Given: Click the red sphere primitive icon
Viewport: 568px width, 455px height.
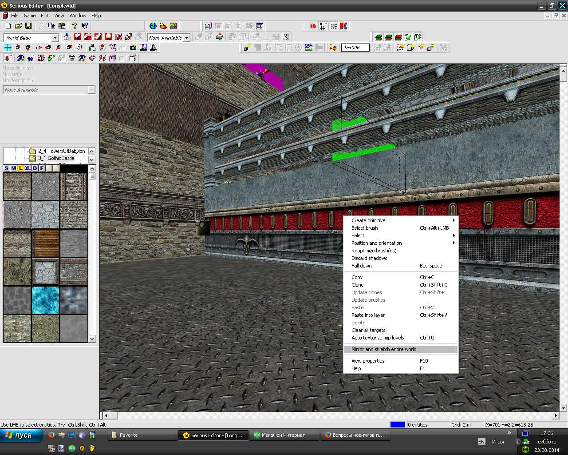Looking at the screenshot, I should 108,37.
